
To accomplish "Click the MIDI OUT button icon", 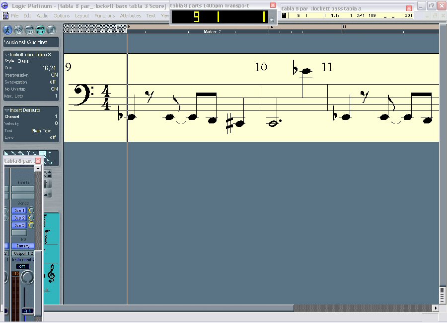I will click(40, 29).
